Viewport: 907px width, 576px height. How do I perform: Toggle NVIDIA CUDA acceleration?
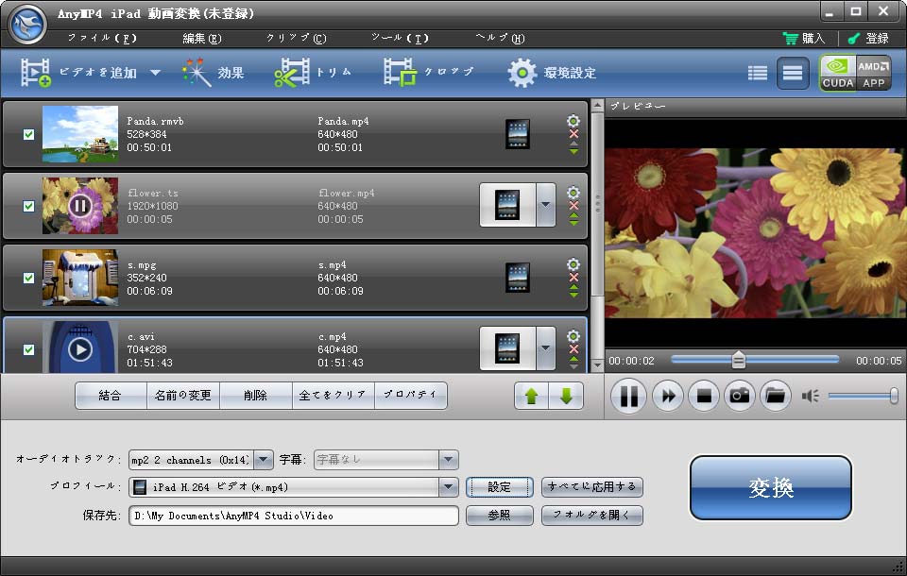838,73
